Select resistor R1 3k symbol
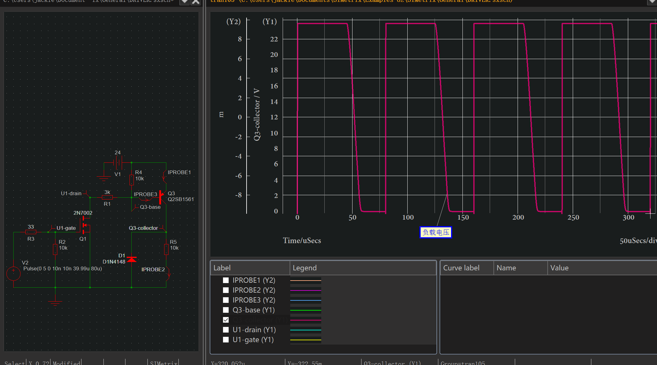Screen dimensions: 657x365 click(x=107, y=197)
